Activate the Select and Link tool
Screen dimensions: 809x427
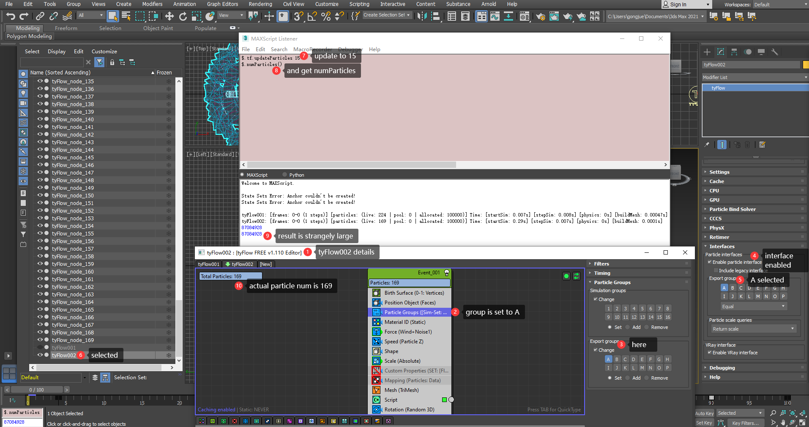tap(40, 16)
